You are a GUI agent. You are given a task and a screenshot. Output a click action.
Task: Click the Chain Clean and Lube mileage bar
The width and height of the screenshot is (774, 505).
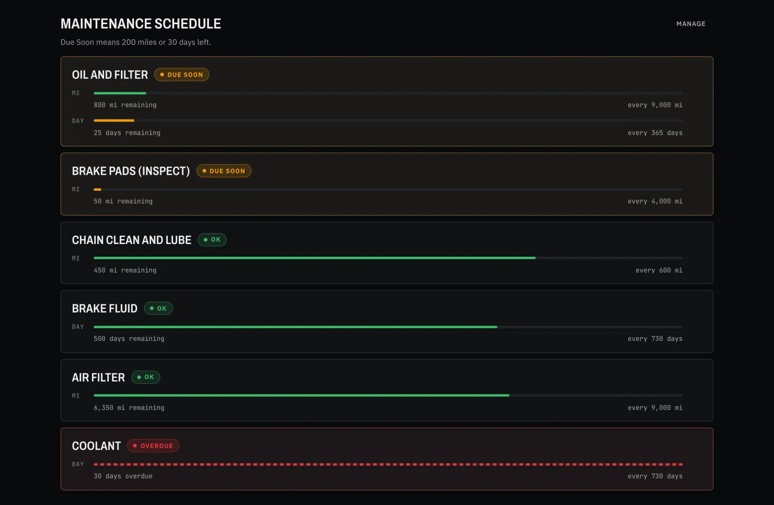tap(388, 258)
